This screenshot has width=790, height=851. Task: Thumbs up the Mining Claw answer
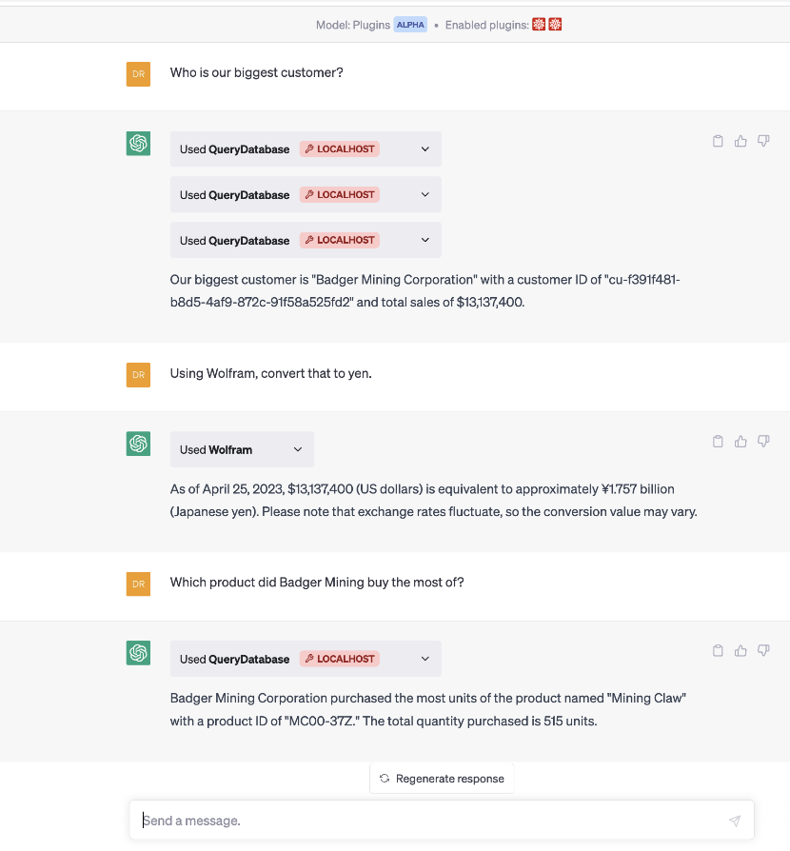(x=741, y=651)
